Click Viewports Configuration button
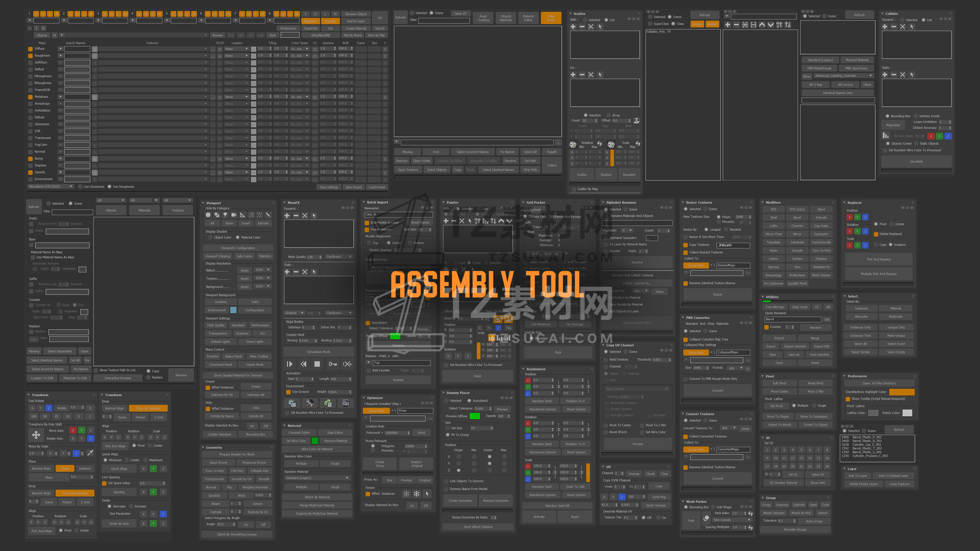This screenshot has width=980, height=551. click(x=238, y=248)
